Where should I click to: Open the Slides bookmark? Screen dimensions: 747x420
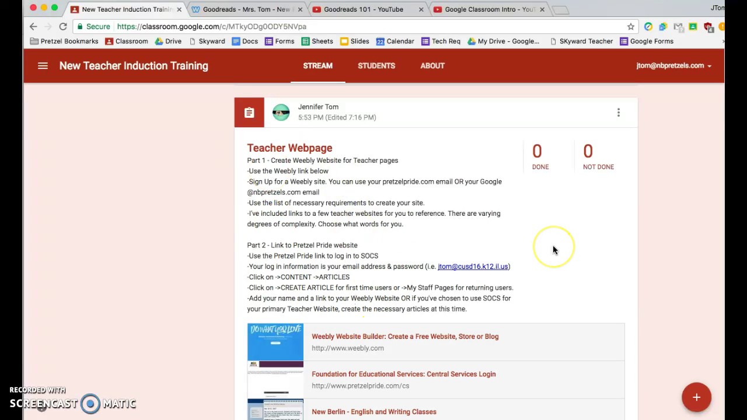pyautogui.click(x=354, y=41)
